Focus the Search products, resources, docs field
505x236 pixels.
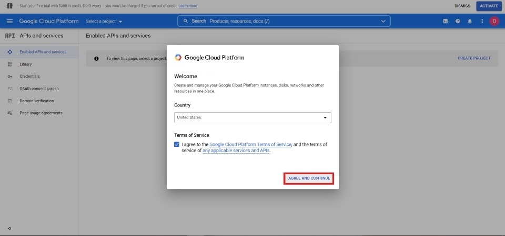pos(284,21)
